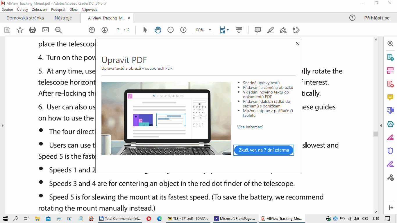Go to next page arrow
397x223 pixels.
point(105,30)
